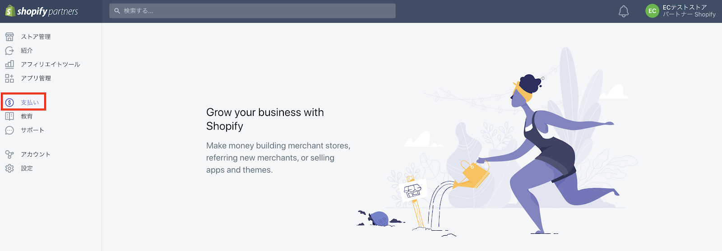Click the grid-plus icon for アプリ管理

click(x=9, y=78)
